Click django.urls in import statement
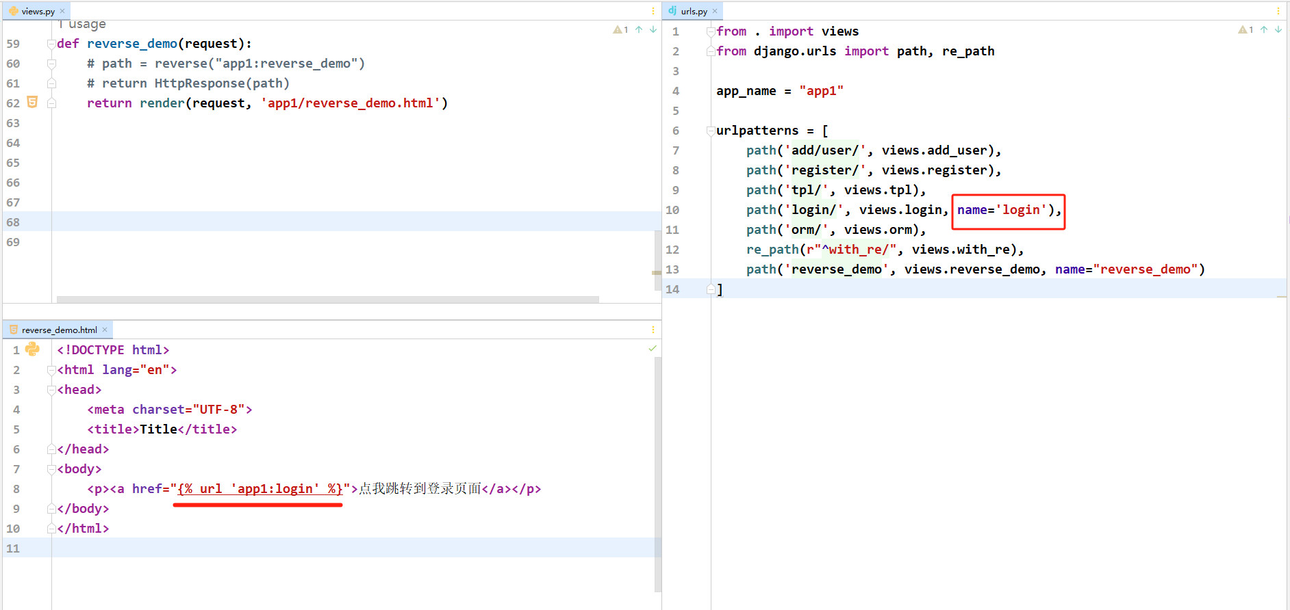Viewport: 1290px width, 610px height. point(795,51)
